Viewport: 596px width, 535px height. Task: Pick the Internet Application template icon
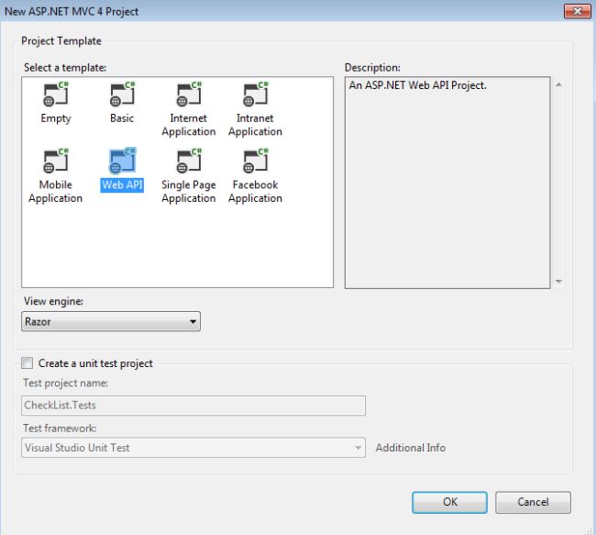[x=188, y=96]
